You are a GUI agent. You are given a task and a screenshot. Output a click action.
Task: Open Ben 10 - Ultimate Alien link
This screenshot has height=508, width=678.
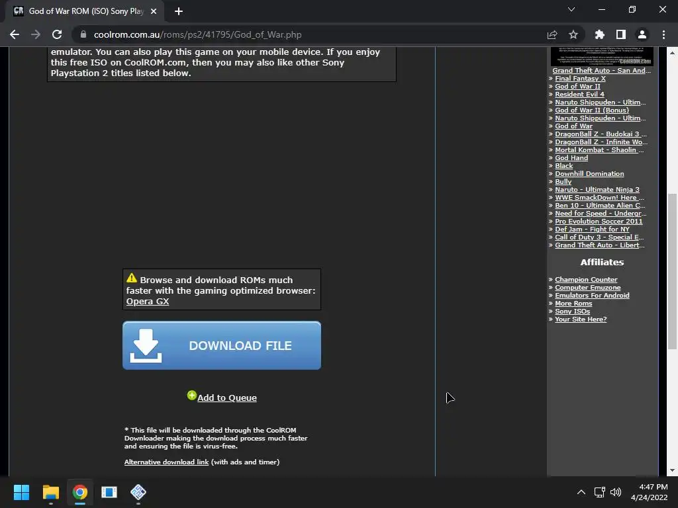pos(600,205)
